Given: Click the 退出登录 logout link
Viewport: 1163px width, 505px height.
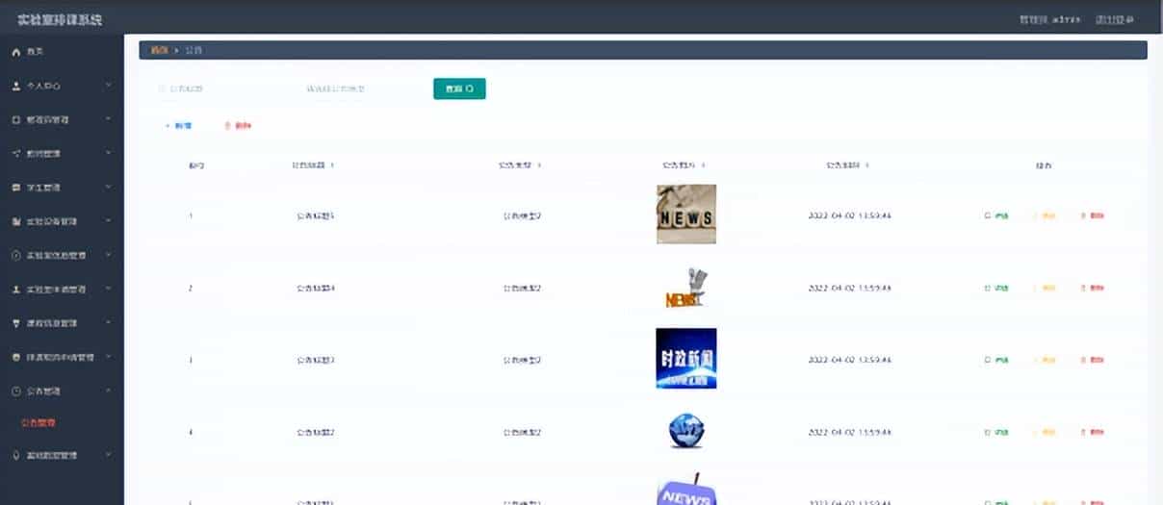Looking at the screenshot, I should (1117, 19).
